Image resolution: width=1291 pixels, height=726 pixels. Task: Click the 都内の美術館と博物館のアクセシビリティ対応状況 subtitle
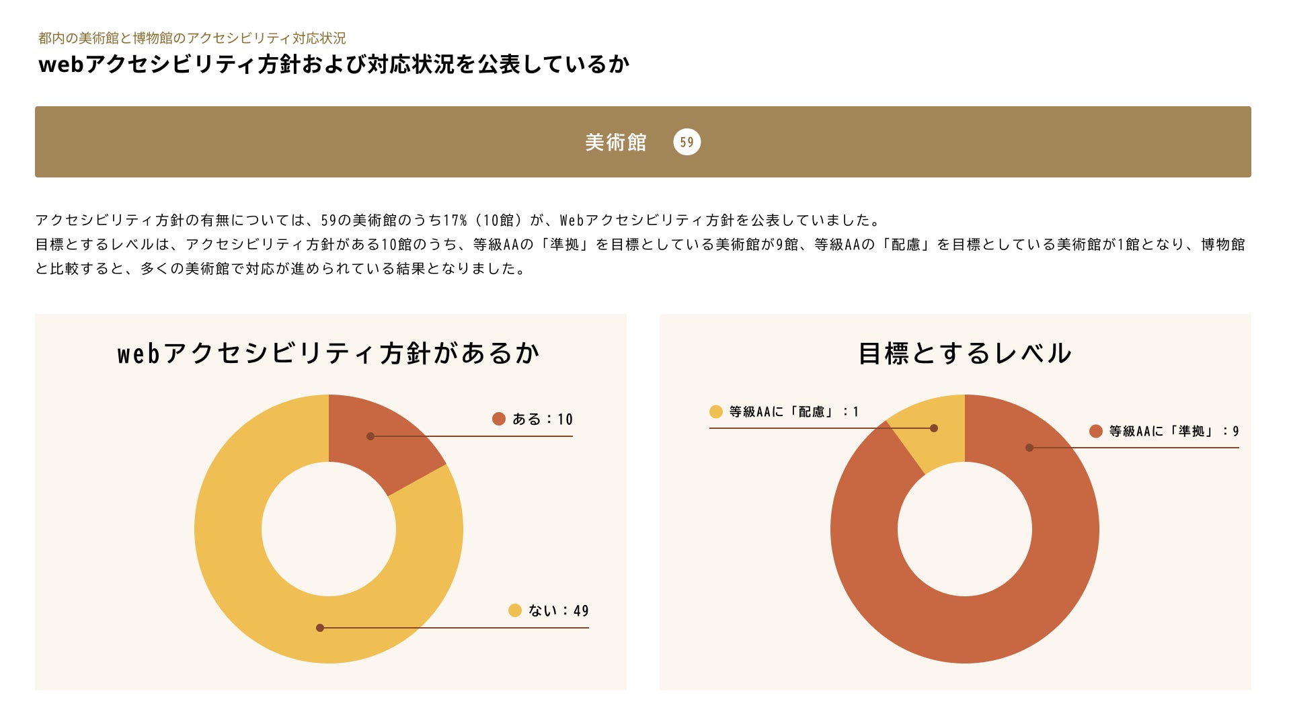(192, 38)
